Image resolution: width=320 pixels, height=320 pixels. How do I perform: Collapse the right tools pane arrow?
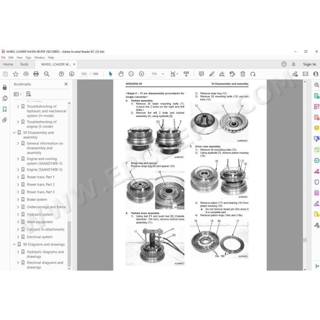pos(317,266)
